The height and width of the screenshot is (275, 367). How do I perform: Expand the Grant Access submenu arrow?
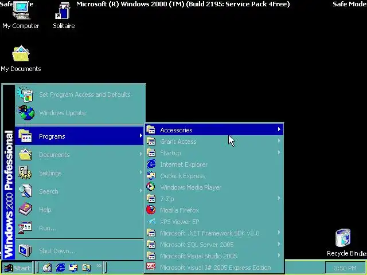279,141
